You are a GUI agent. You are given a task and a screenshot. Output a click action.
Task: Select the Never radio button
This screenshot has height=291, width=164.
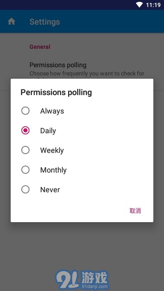tap(25, 189)
